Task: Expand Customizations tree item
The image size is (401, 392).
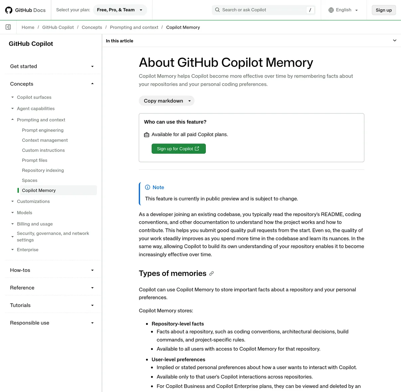Action: pyautogui.click(x=12, y=201)
